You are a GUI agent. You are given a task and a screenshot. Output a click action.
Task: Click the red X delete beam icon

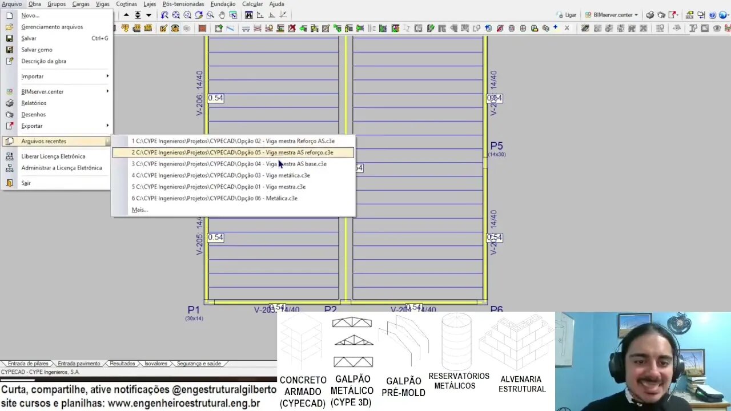(x=292, y=28)
